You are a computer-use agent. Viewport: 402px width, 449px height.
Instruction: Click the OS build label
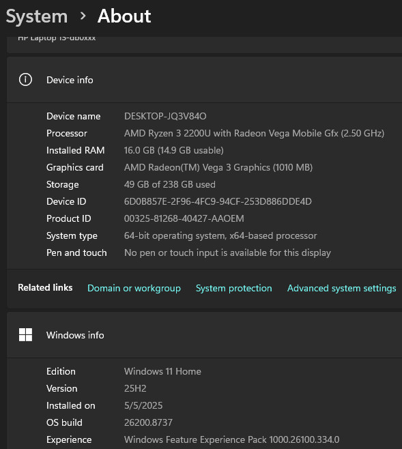64,422
